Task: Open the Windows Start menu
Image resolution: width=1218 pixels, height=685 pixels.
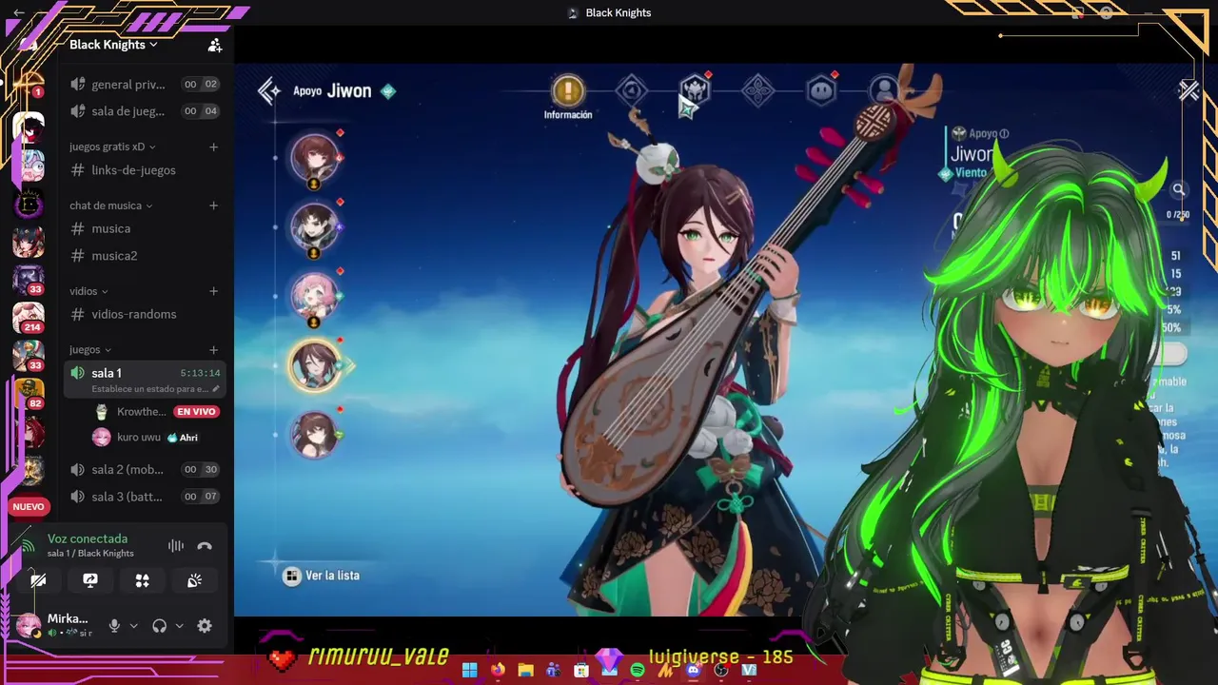Action: coord(470,670)
